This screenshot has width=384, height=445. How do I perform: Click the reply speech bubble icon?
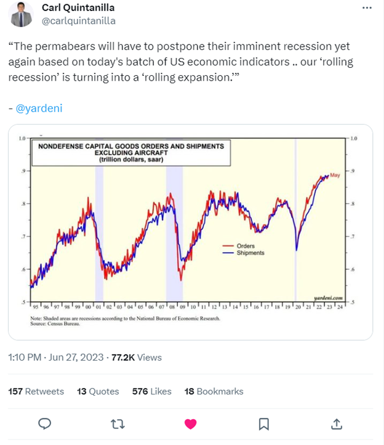click(x=44, y=423)
